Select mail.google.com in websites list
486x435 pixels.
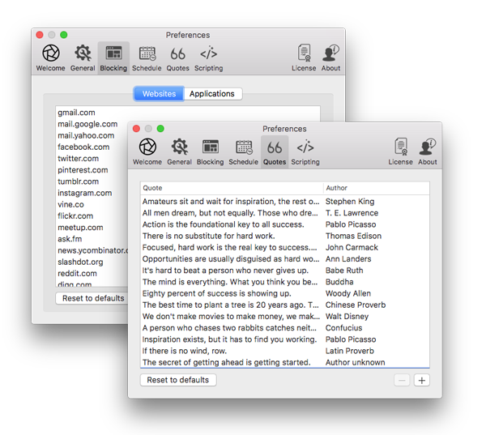pyautogui.click(x=87, y=124)
